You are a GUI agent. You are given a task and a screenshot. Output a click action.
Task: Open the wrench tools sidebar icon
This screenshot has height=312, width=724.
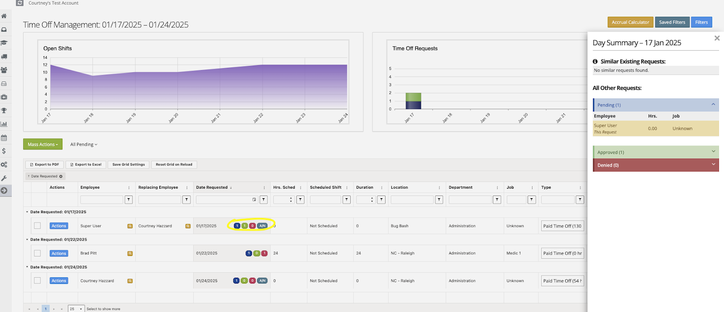(x=4, y=178)
